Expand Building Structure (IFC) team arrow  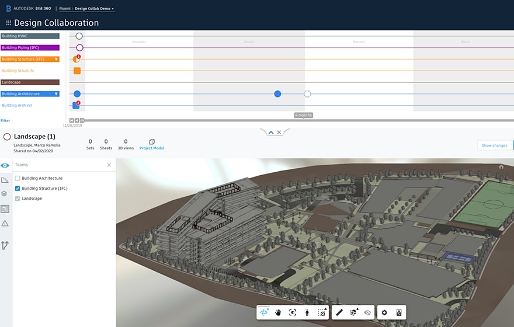tap(57, 60)
